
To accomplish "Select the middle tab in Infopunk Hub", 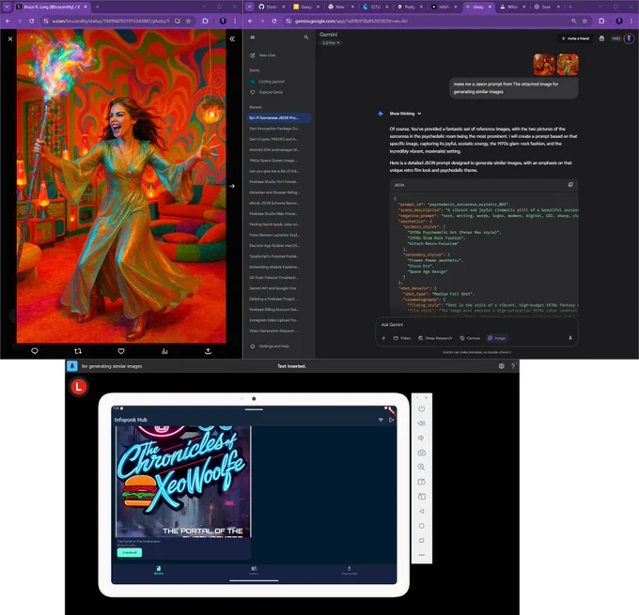I will [254, 570].
